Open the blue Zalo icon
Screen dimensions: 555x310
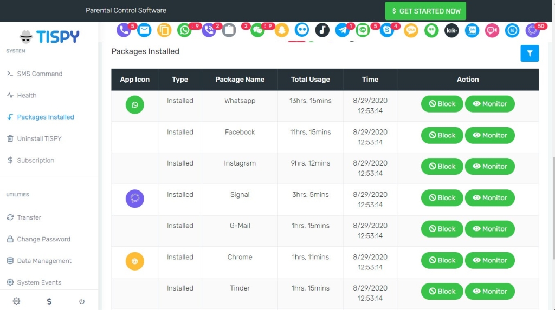tap(472, 30)
